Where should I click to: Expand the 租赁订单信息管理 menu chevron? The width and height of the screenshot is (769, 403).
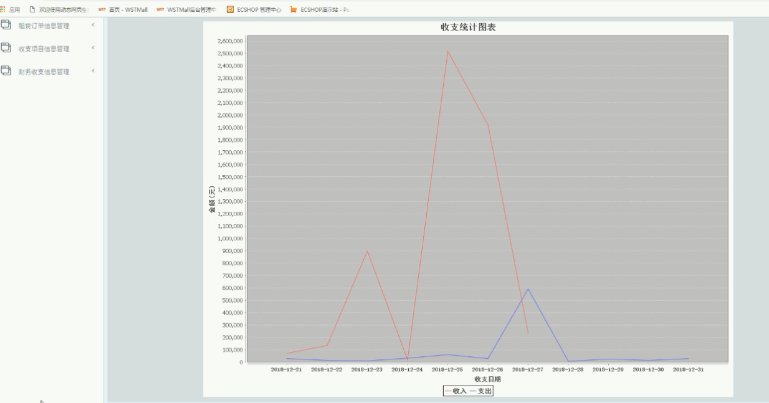(93, 25)
